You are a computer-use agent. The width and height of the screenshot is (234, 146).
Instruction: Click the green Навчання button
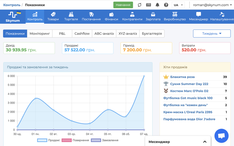point(123,5)
